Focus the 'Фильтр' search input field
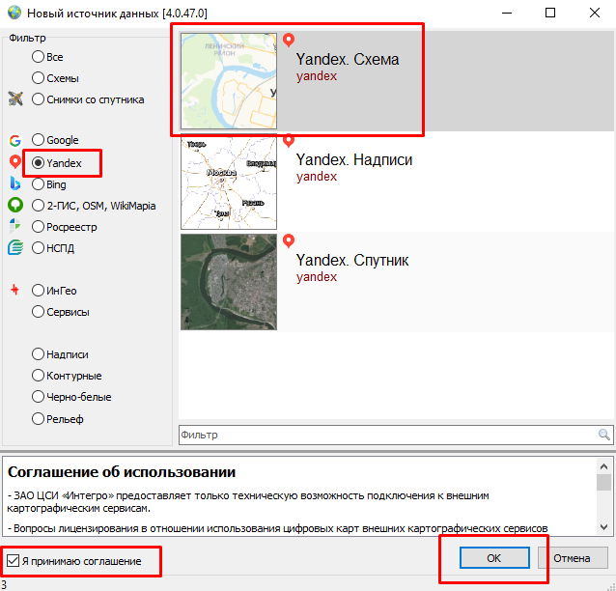The image size is (616, 591). pyautogui.click(x=396, y=435)
